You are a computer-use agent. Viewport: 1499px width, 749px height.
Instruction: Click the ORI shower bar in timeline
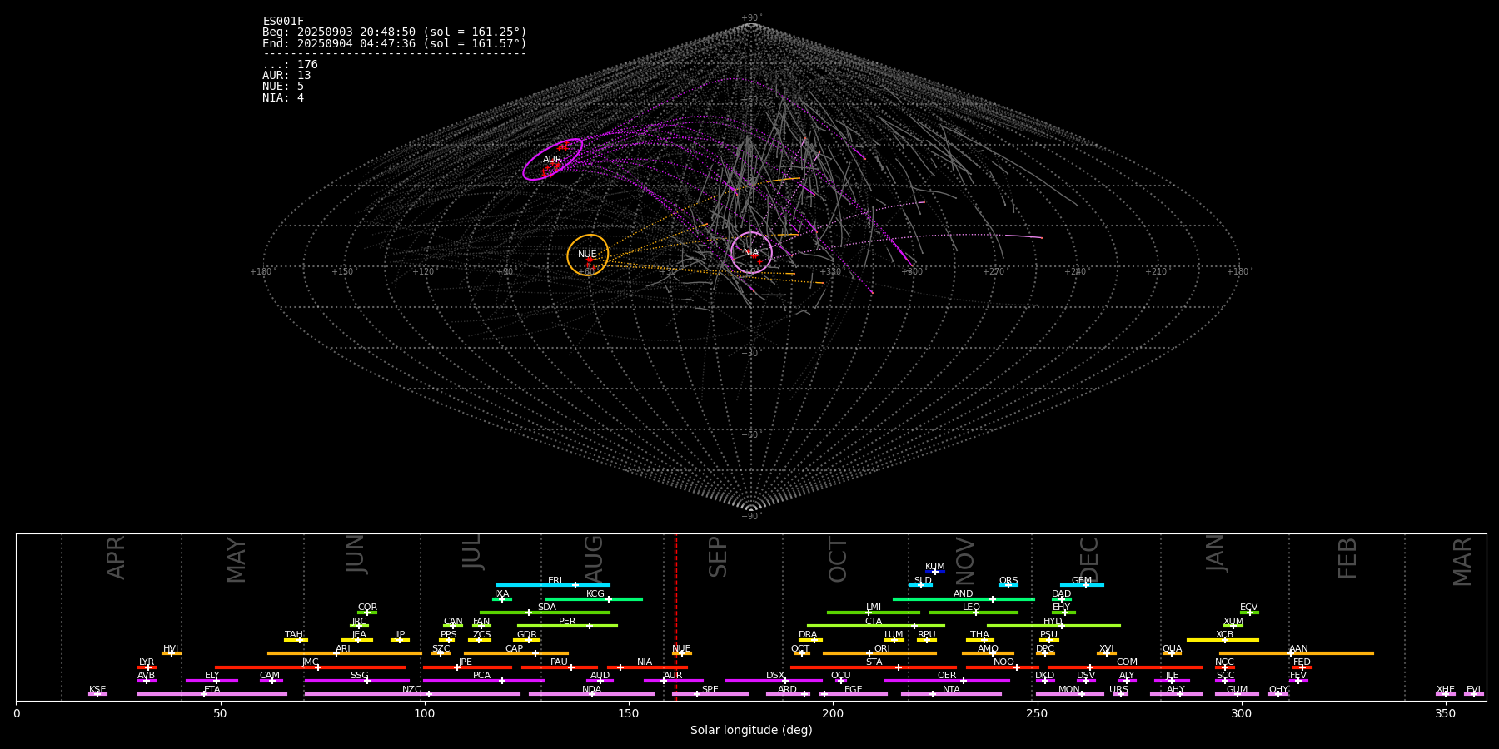tap(879, 653)
